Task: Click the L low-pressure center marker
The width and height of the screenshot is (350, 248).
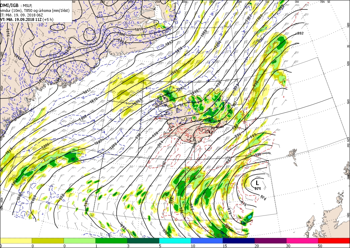Action: coord(257,183)
